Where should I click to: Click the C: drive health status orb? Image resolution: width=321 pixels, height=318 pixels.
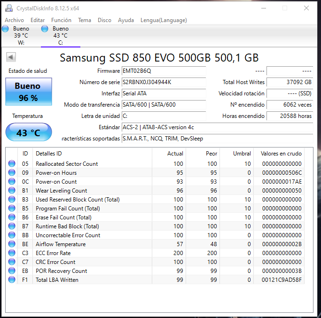click(45, 29)
